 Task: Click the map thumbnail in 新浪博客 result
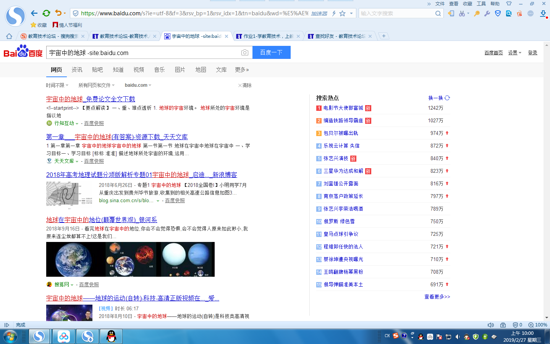(69, 195)
